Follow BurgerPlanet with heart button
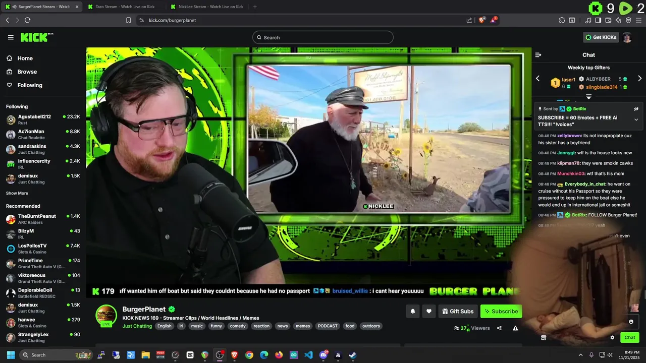646x363 pixels. [429, 311]
